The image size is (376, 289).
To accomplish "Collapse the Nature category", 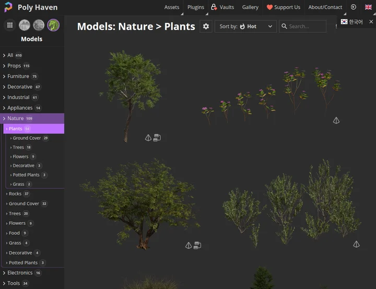I will tap(4, 118).
